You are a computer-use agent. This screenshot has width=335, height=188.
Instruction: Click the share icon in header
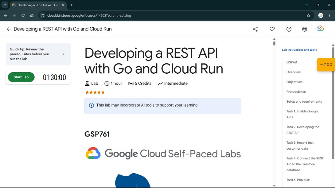[255, 29]
